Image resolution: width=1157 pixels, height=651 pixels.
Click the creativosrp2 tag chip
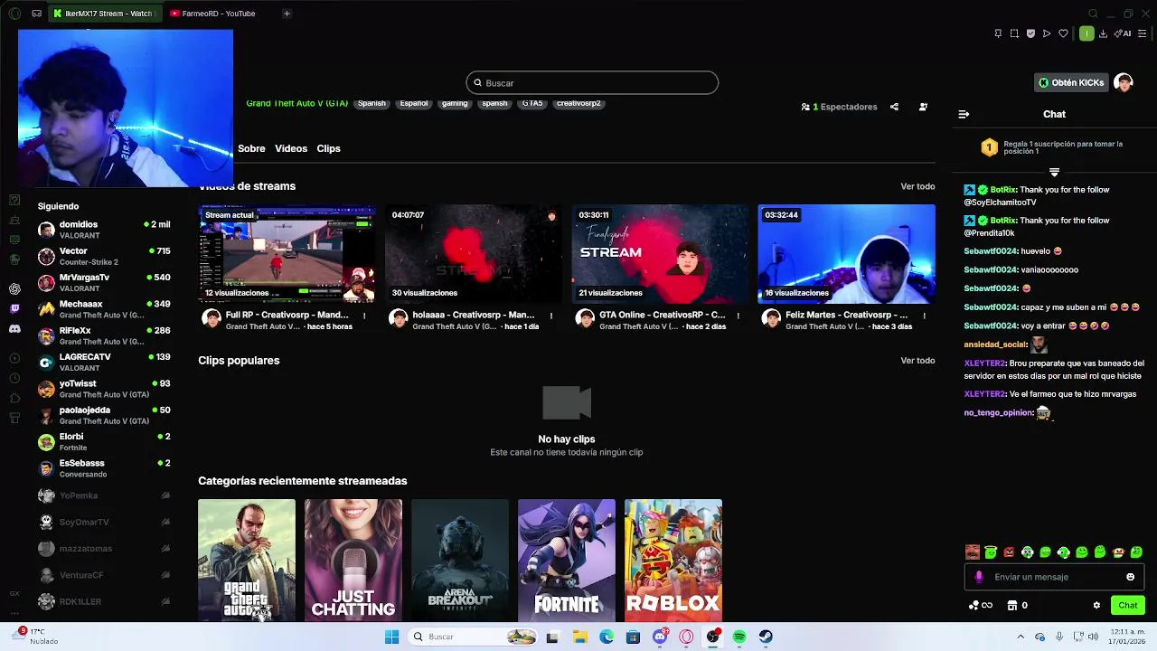pyautogui.click(x=578, y=103)
